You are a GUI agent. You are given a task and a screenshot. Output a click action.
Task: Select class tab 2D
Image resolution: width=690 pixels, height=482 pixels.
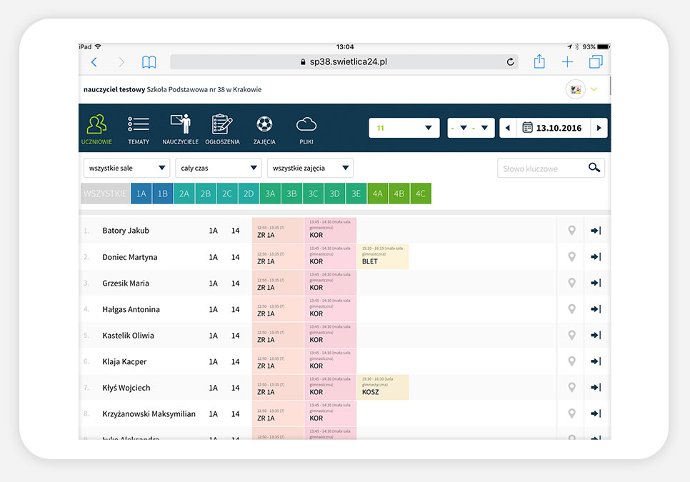coord(249,194)
